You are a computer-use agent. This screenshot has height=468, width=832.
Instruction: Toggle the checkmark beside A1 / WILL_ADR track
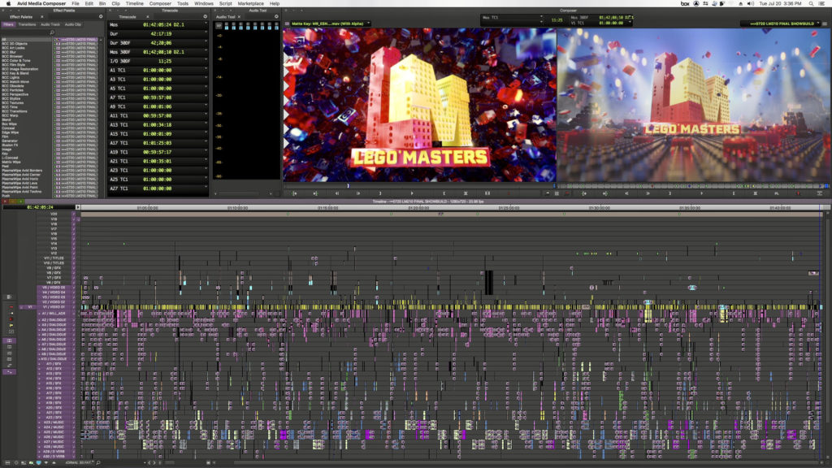pos(73,314)
